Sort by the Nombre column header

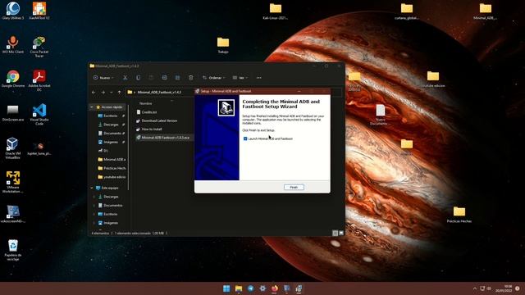tap(146, 103)
